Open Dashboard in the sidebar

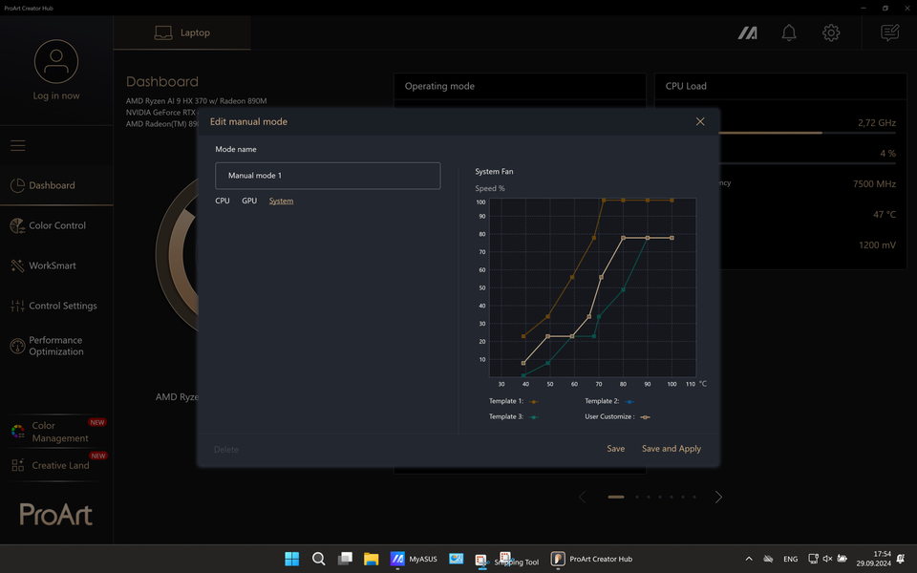click(x=56, y=185)
